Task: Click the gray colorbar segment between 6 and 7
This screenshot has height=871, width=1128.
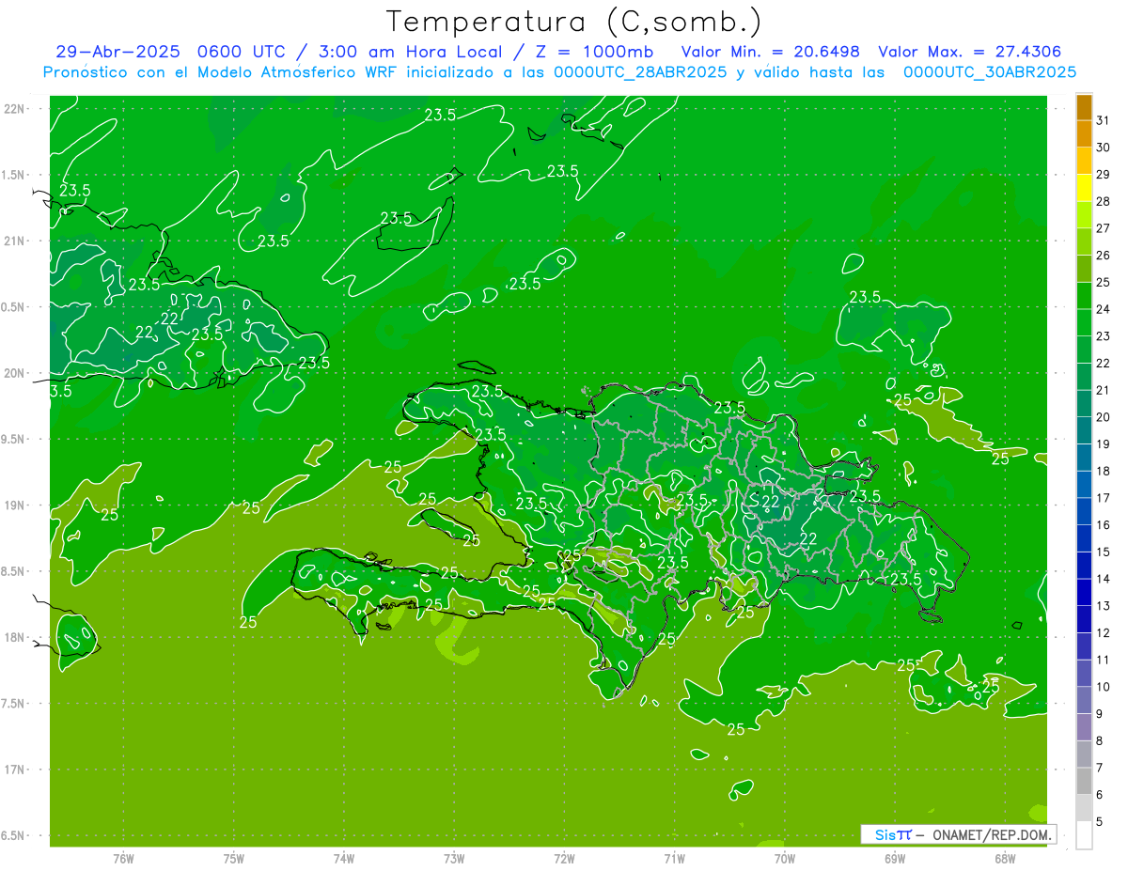Action: [x=1084, y=781]
